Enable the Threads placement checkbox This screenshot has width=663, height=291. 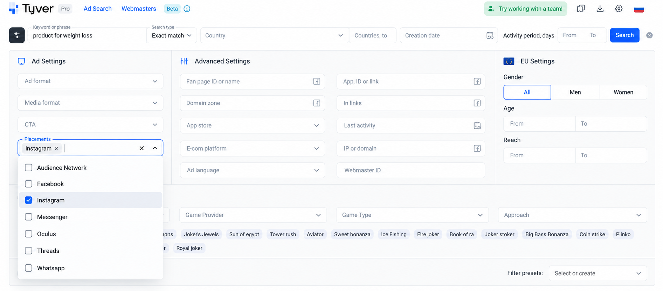click(x=29, y=251)
